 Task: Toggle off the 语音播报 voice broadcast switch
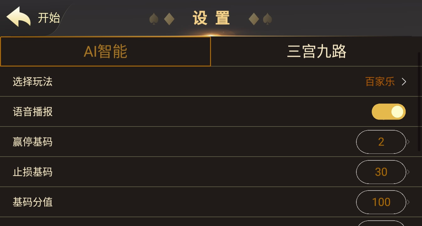pyautogui.click(x=389, y=112)
